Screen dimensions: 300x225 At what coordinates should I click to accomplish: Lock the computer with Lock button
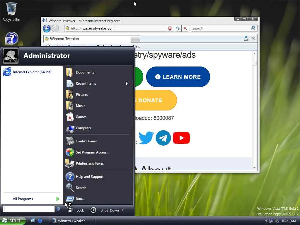[x=76, y=210]
